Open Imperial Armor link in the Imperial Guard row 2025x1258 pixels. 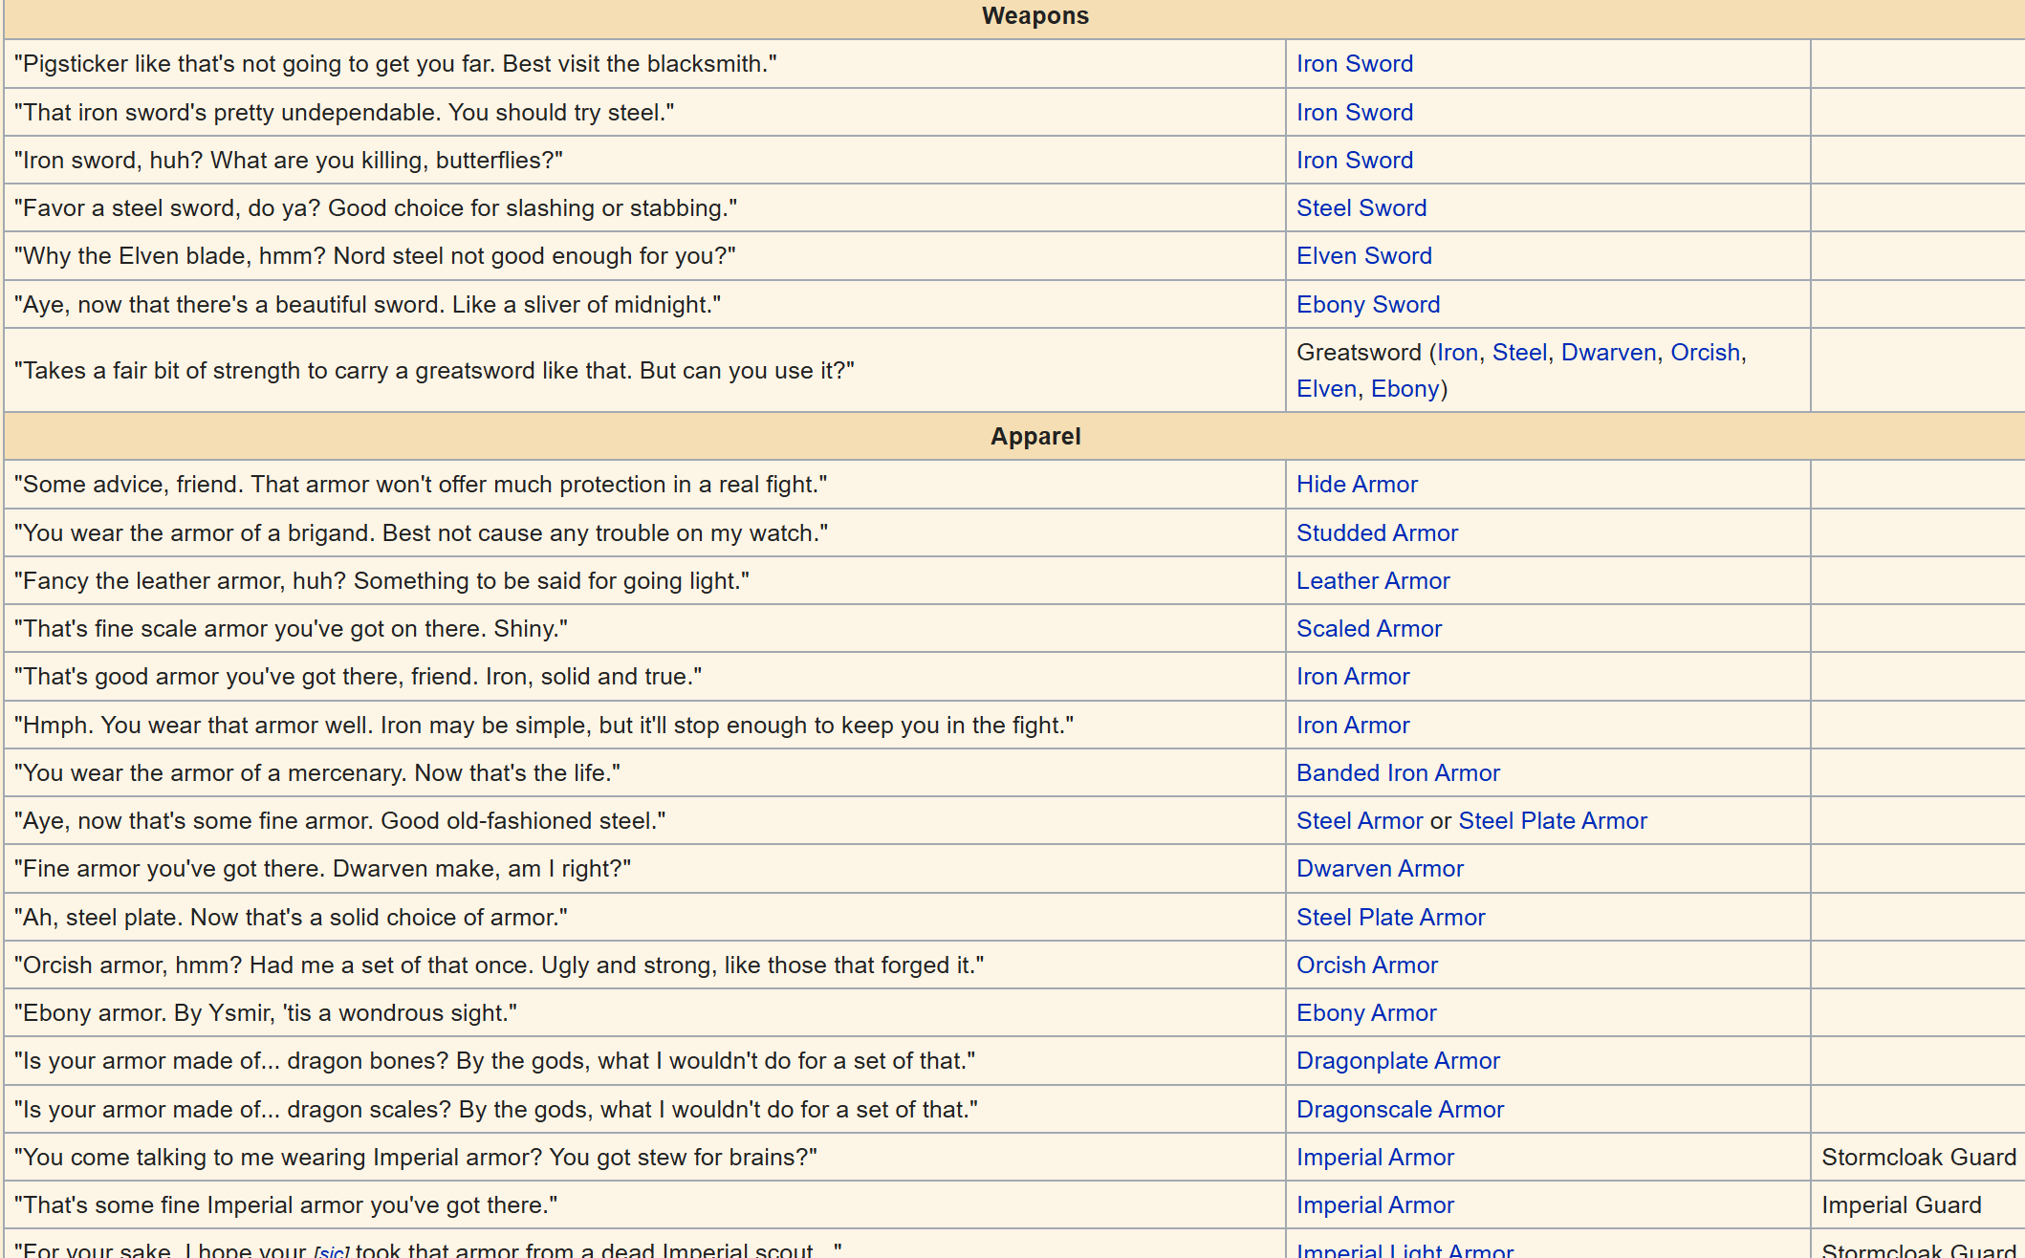coord(1375,1205)
